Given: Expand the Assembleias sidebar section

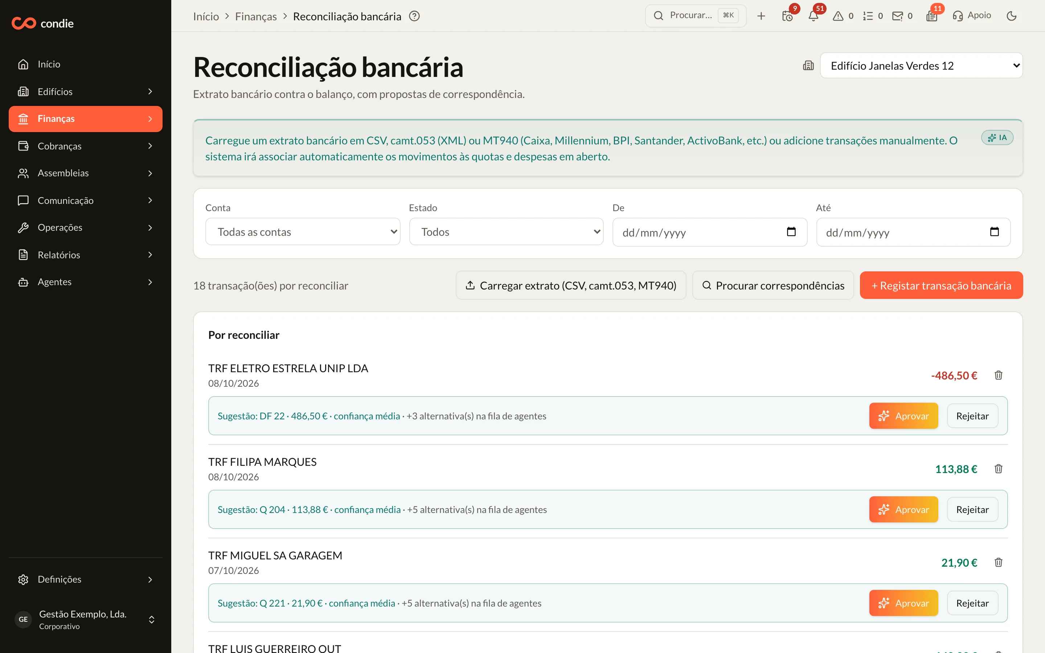Looking at the screenshot, I should pyautogui.click(x=86, y=173).
